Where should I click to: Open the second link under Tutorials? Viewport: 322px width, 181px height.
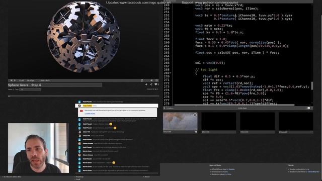click(304, 172)
